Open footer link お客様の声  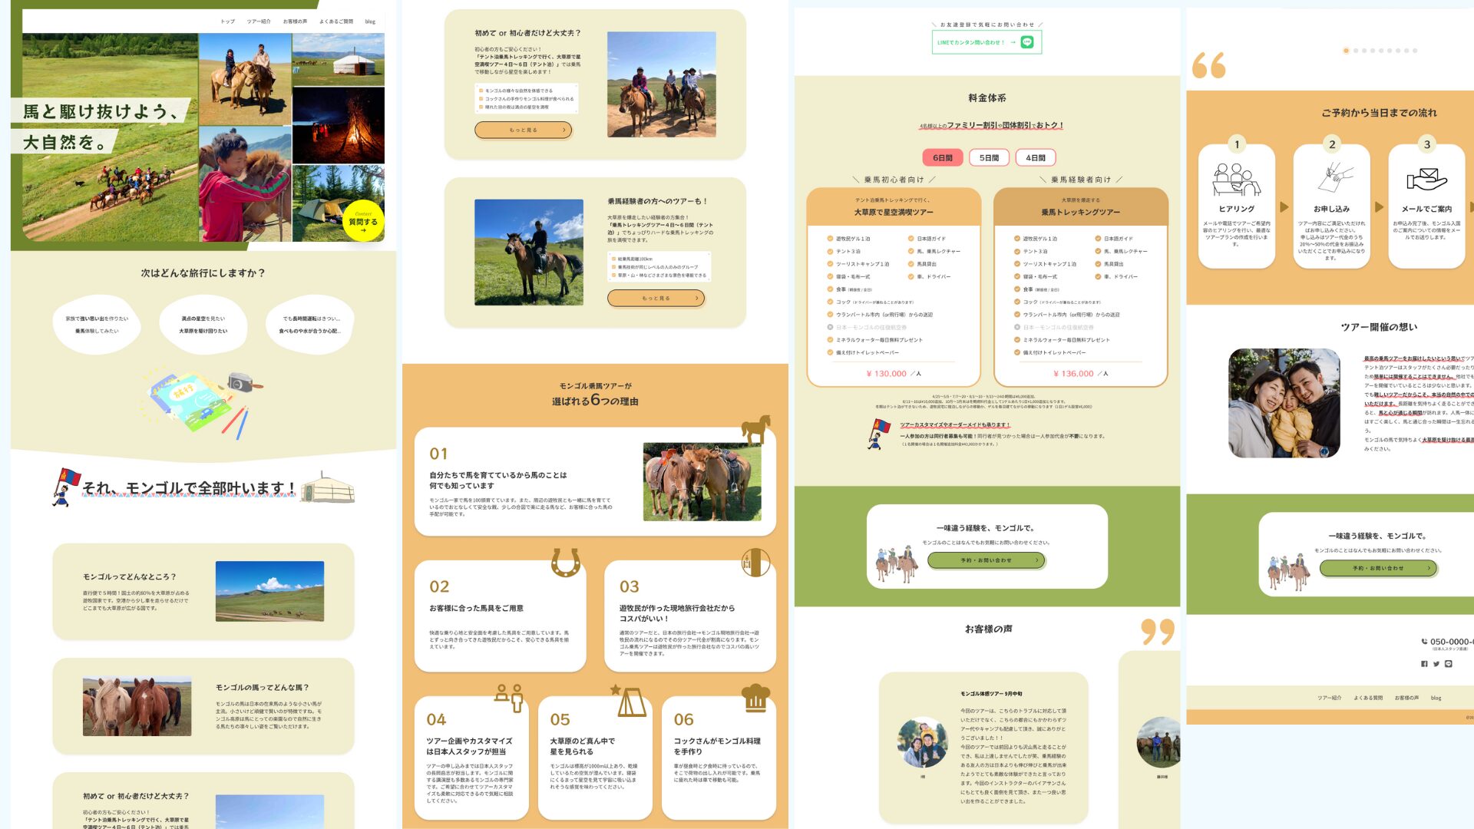[x=1406, y=698]
